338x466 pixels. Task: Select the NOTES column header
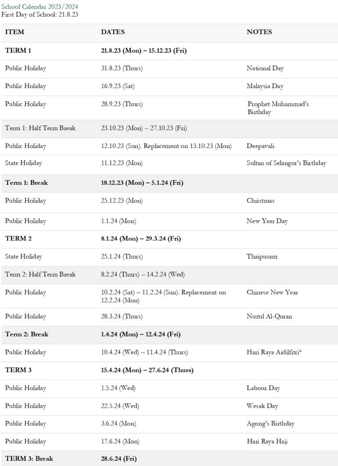pos(259,32)
